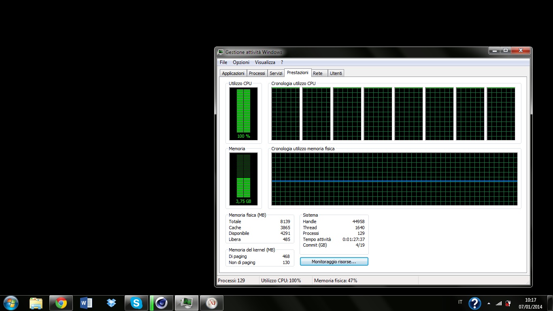This screenshot has width=553, height=311.
Task: Click status bar text Processi: 129
Action: 231,280
